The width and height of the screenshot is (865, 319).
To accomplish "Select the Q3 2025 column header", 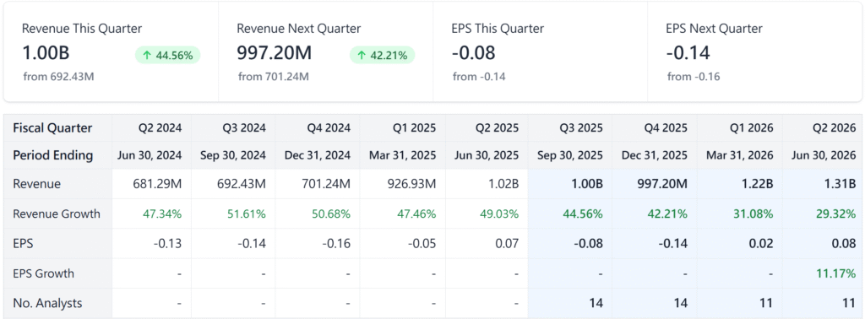I will click(570, 128).
